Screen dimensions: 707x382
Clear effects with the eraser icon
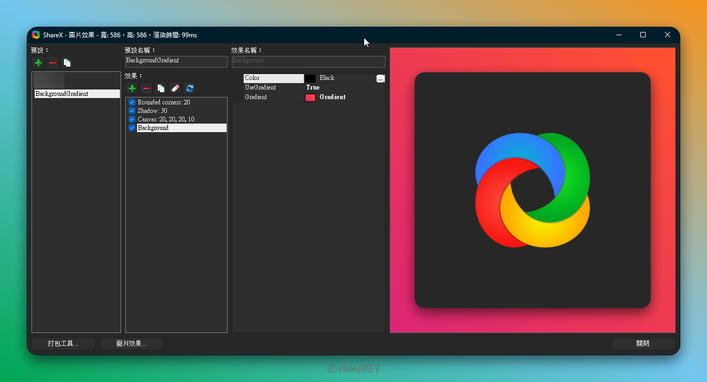[x=175, y=88]
